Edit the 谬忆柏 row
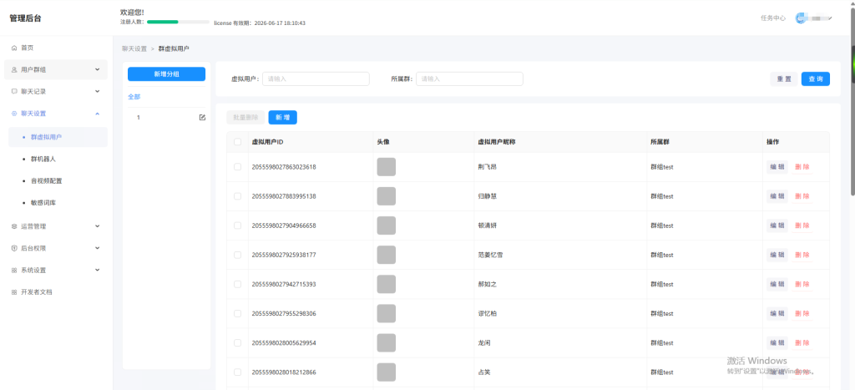855x390 pixels. (x=777, y=314)
